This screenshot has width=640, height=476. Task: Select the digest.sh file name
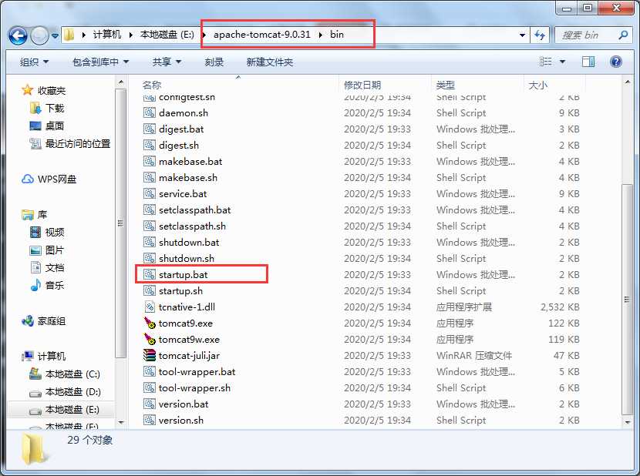point(179,146)
